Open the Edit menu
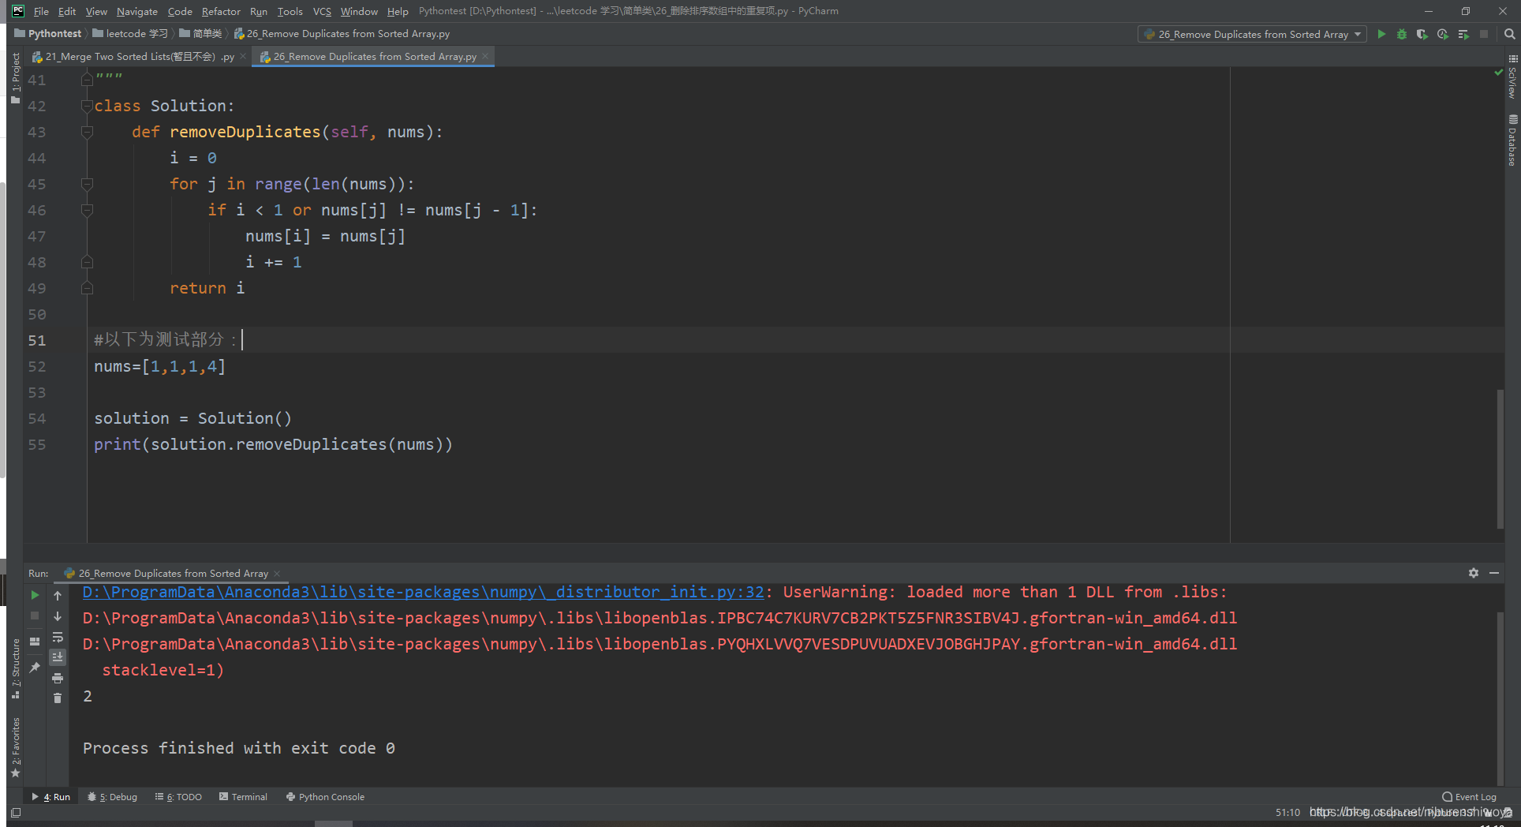 pos(67,11)
